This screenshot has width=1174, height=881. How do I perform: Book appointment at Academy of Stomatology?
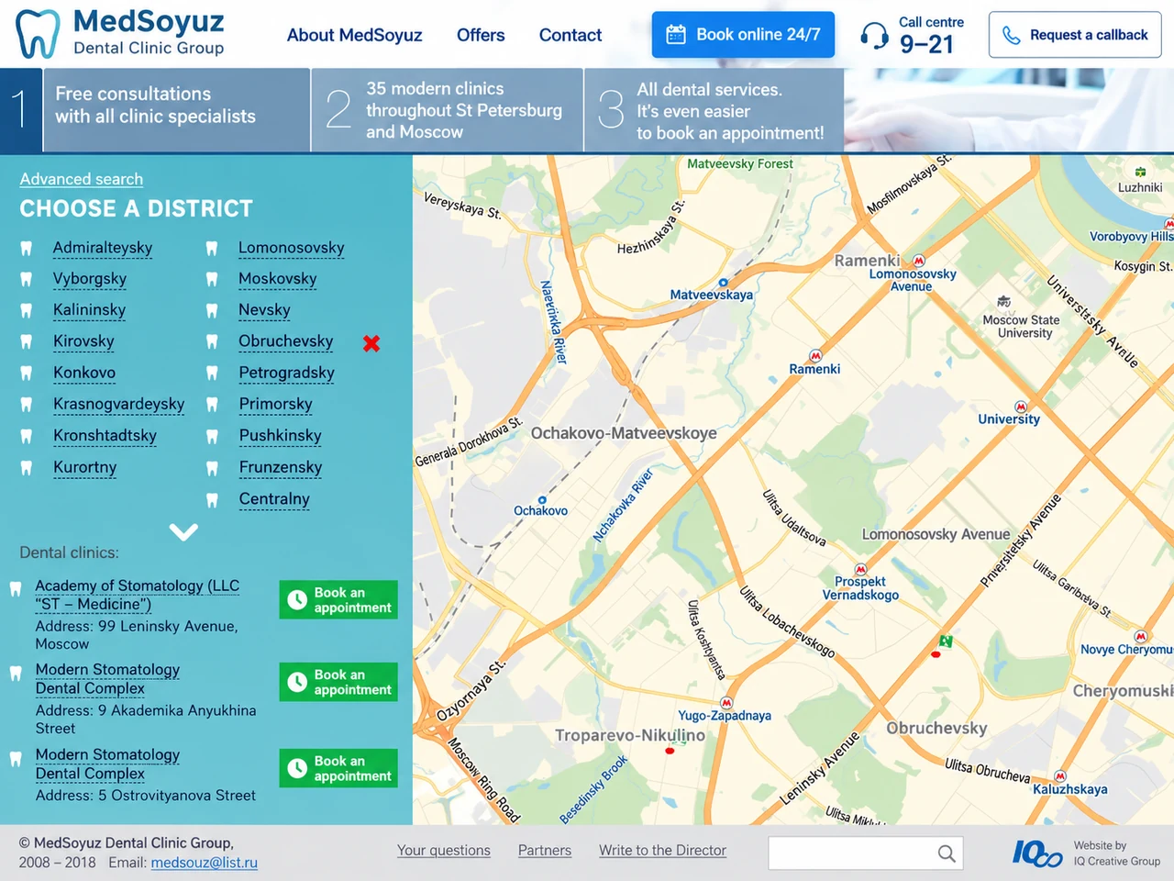pos(338,600)
